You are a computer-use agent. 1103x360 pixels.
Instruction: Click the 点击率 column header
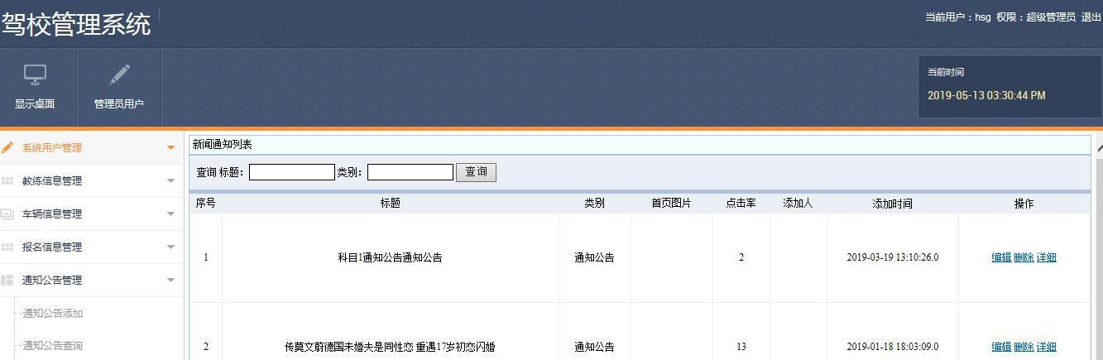click(741, 203)
